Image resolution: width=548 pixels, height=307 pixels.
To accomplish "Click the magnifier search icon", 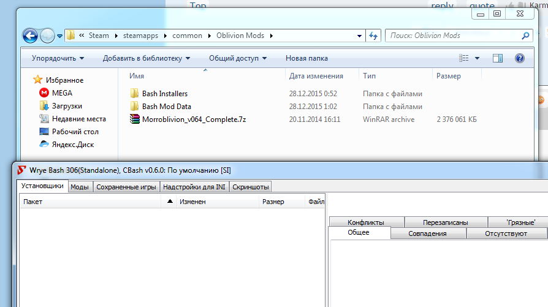I will click(525, 36).
